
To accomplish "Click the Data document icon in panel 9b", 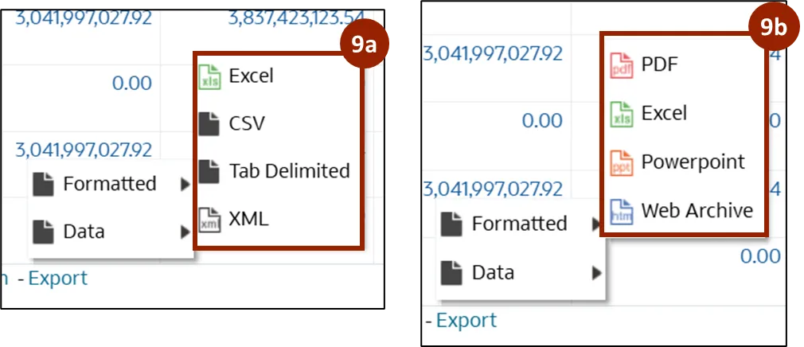I will point(452,273).
